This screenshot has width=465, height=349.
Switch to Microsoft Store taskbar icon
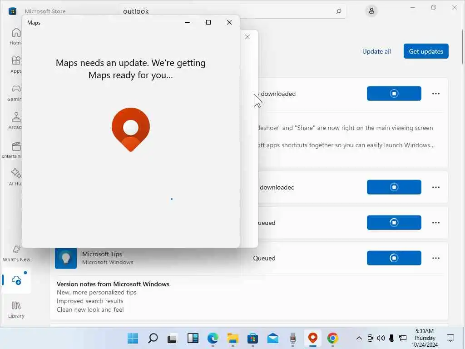[x=252, y=338]
